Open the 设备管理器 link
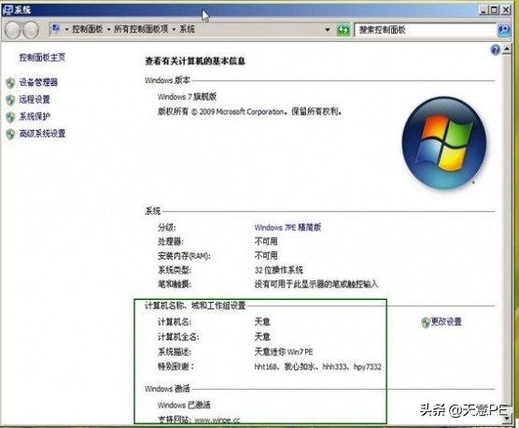The image size is (519, 428). 38,82
